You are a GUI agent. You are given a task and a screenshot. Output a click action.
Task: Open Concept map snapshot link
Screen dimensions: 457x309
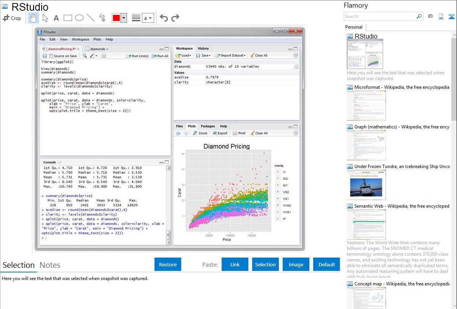[x=402, y=283]
